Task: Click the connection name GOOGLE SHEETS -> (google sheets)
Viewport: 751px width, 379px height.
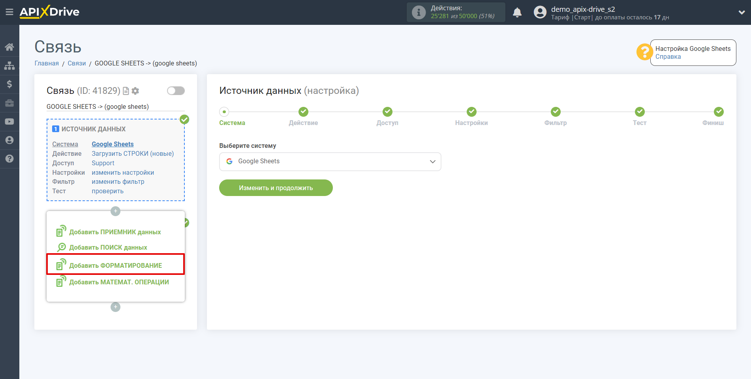Action: [98, 107]
